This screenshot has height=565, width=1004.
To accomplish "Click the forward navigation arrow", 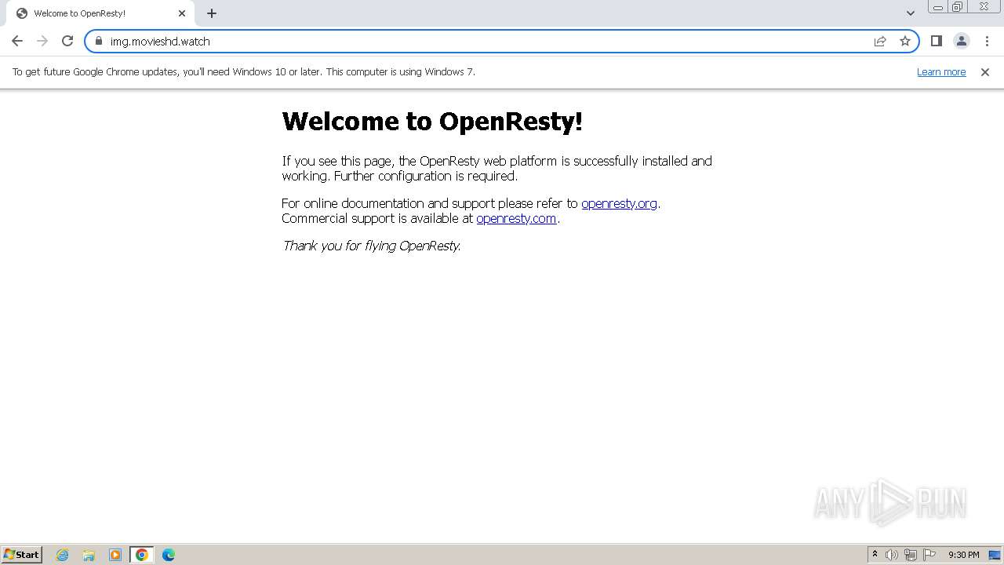I will pos(42,41).
